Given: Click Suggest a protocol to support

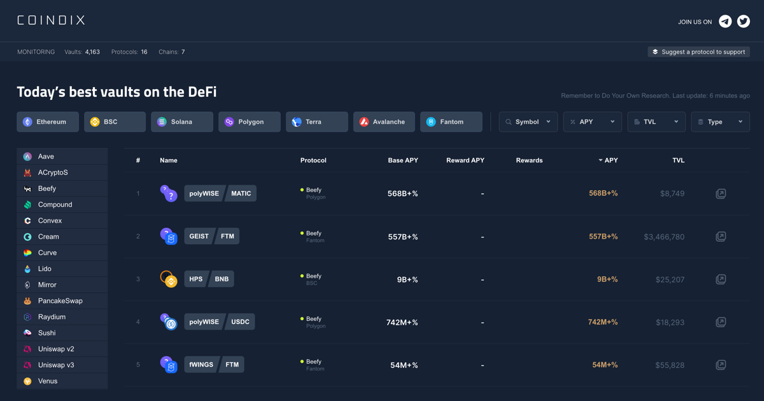Looking at the screenshot, I should pos(698,52).
